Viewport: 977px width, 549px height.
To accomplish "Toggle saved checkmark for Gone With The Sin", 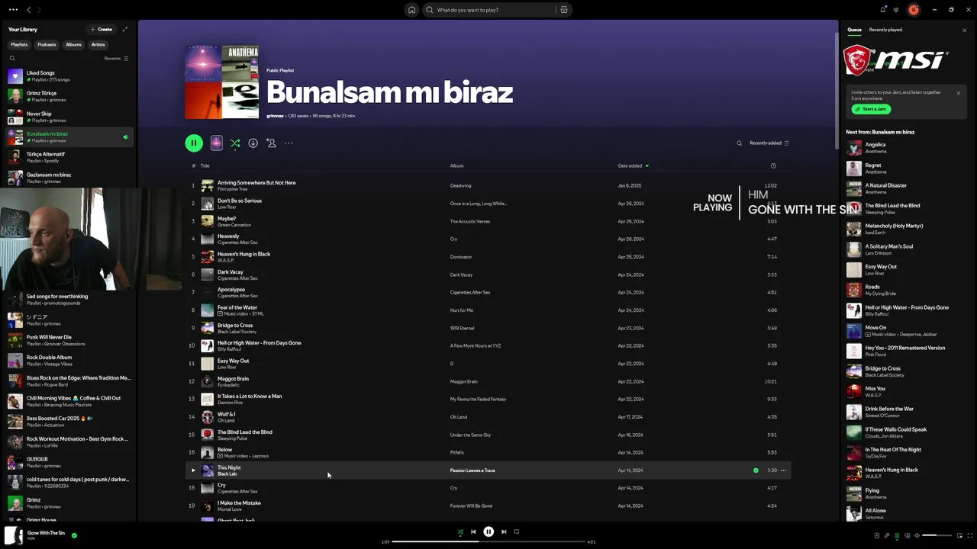I will coord(74,535).
